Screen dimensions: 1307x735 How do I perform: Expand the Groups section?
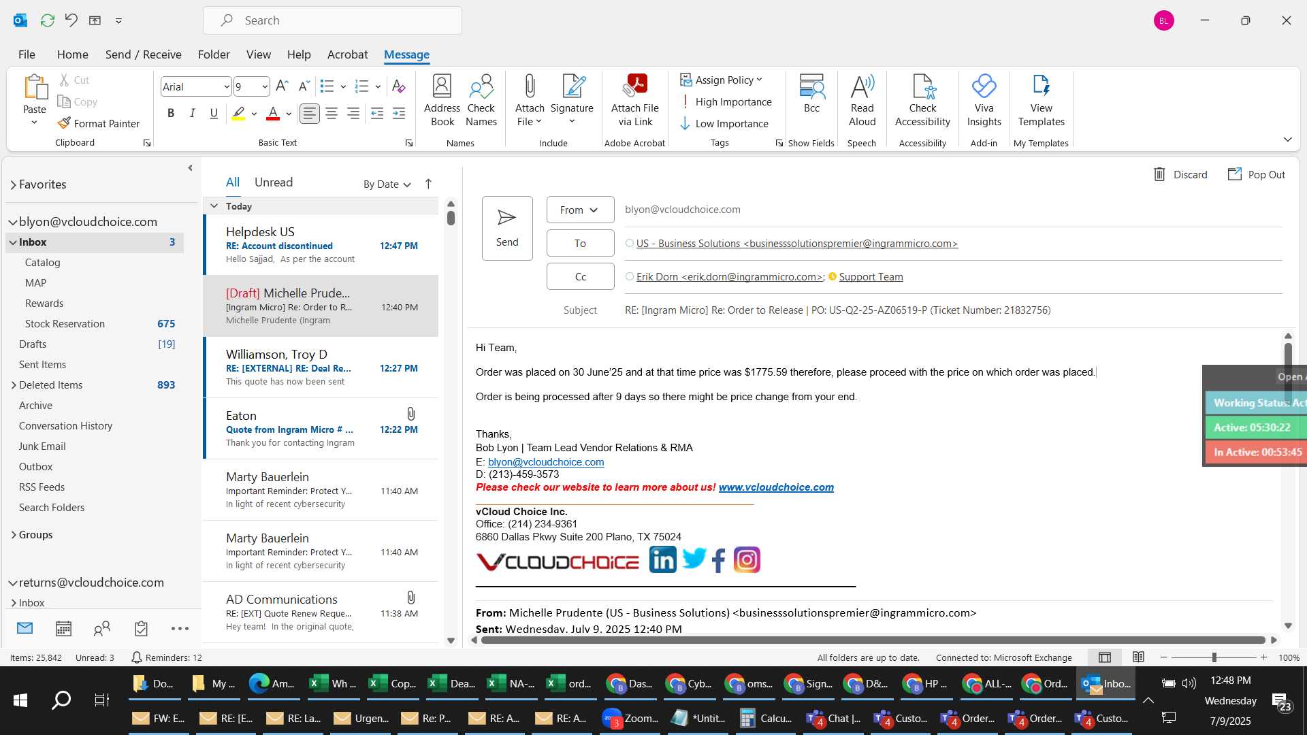14,535
